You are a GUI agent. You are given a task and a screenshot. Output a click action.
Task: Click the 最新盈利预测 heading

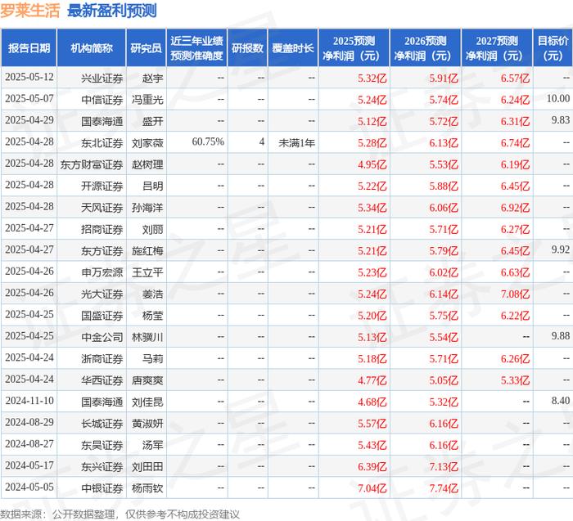click(x=112, y=10)
